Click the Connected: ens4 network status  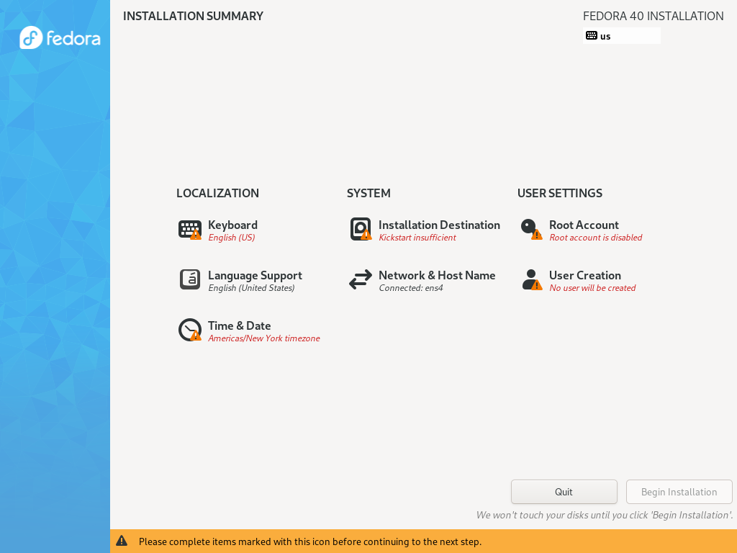(411, 288)
